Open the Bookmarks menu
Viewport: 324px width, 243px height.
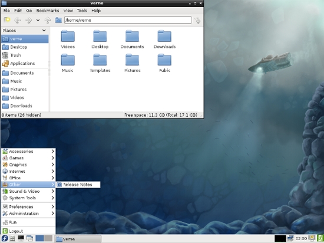click(48, 11)
